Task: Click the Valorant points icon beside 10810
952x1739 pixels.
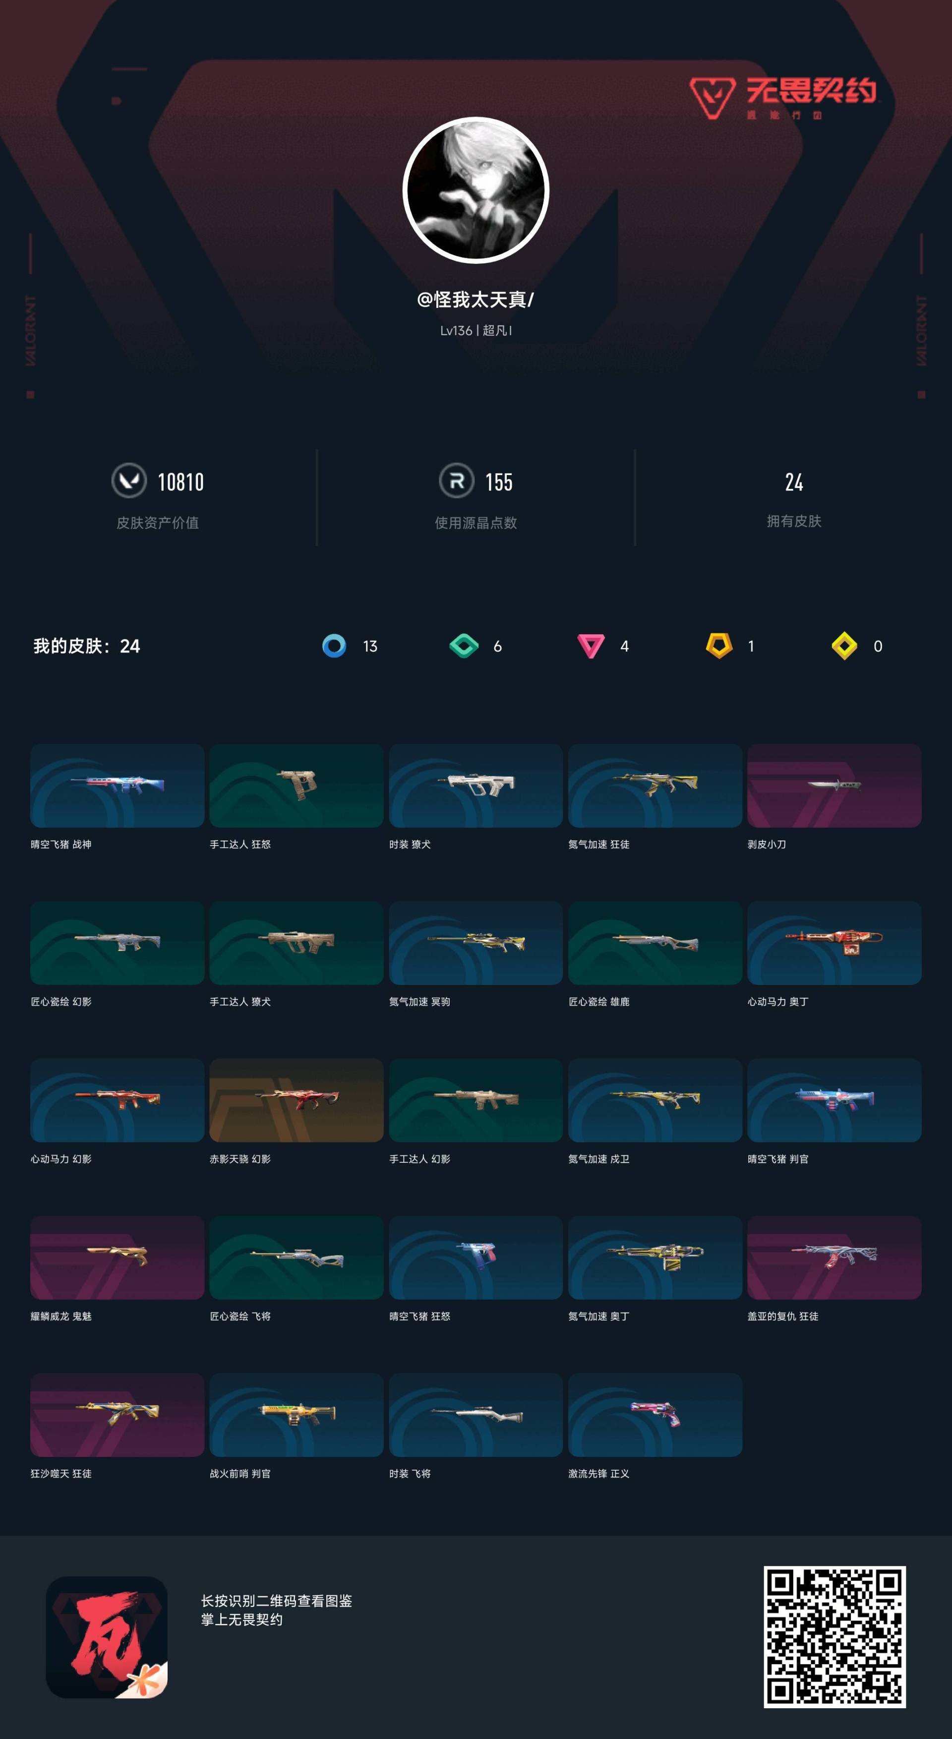Action: (x=129, y=480)
